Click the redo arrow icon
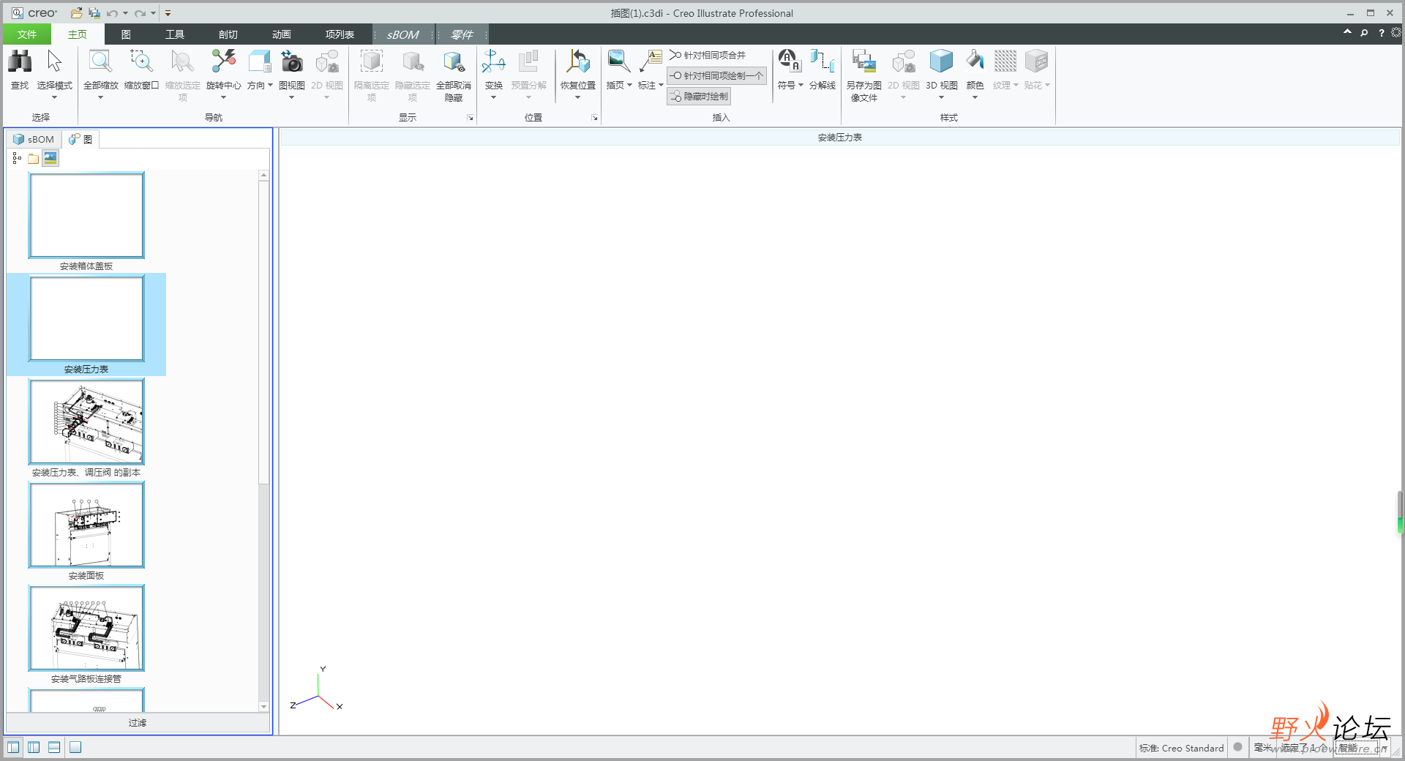 pyautogui.click(x=140, y=13)
